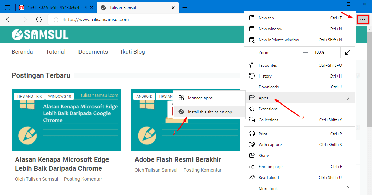Open Extensions from the menu

point(300,109)
